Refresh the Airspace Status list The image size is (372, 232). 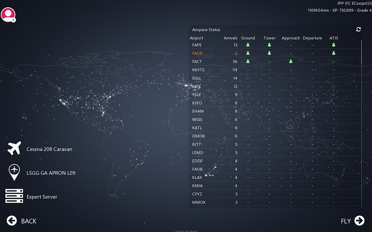coord(358,29)
